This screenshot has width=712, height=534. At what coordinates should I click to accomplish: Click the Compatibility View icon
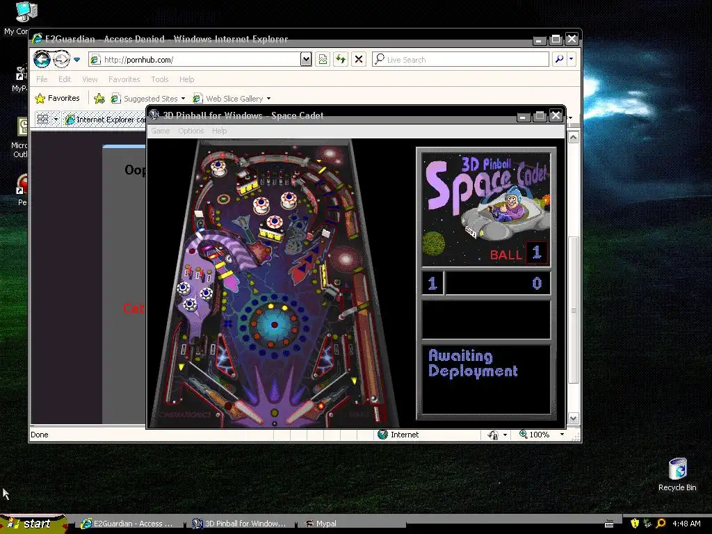coord(323,60)
